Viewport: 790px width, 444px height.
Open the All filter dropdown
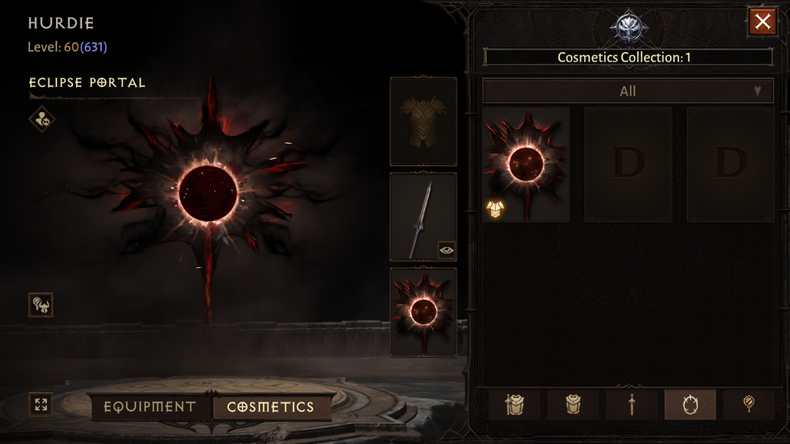click(628, 91)
